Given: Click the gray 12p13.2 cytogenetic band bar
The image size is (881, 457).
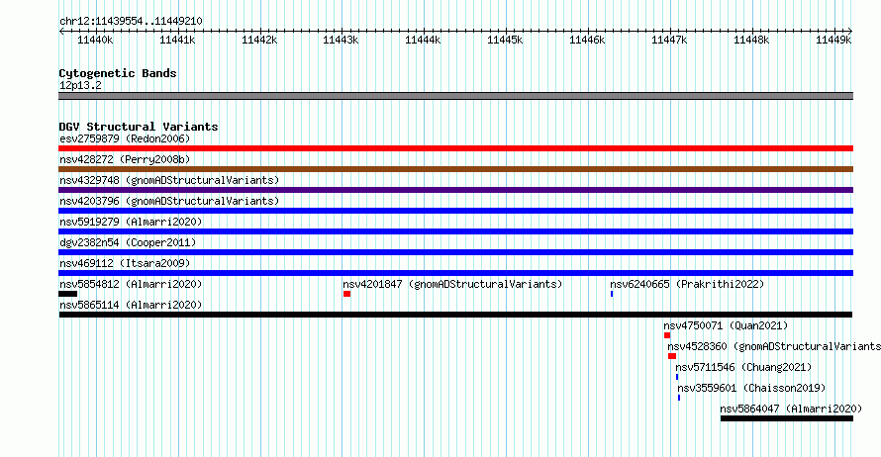Looking at the screenshot, I should click(455, 96).
